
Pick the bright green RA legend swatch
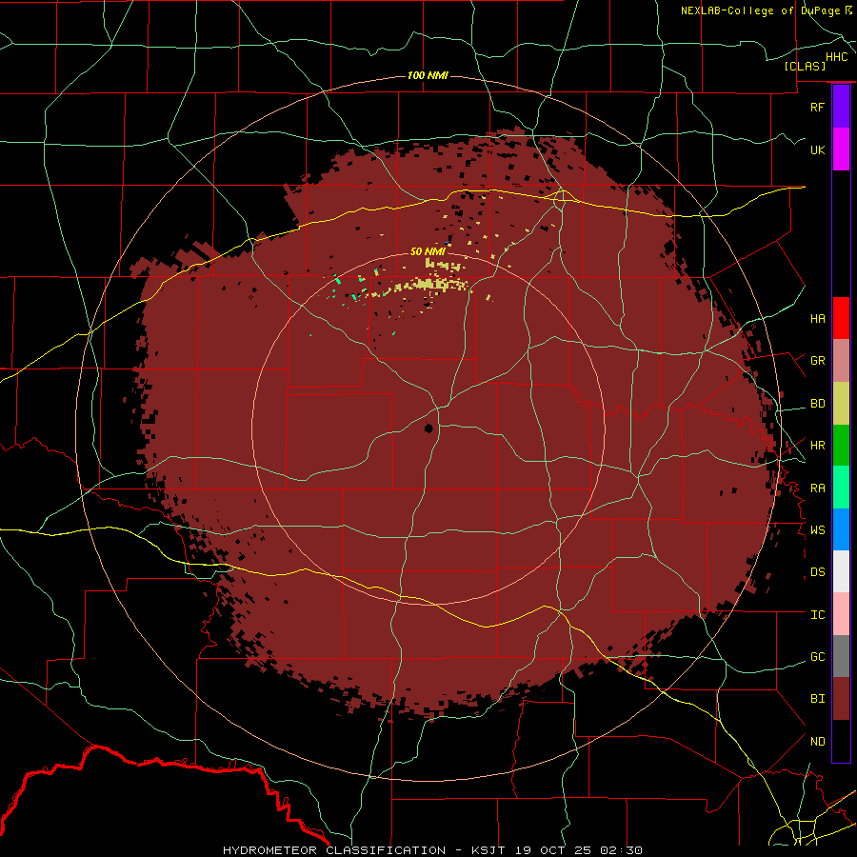point(841,488)
